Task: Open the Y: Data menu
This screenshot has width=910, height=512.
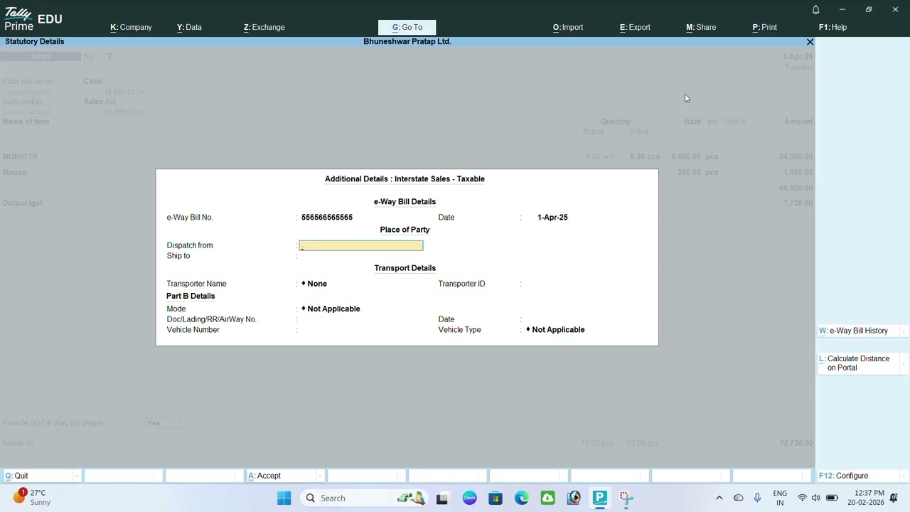Action: click(x=189, y=27)
